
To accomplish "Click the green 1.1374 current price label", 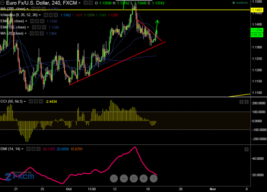I will [x=257, y=30].
